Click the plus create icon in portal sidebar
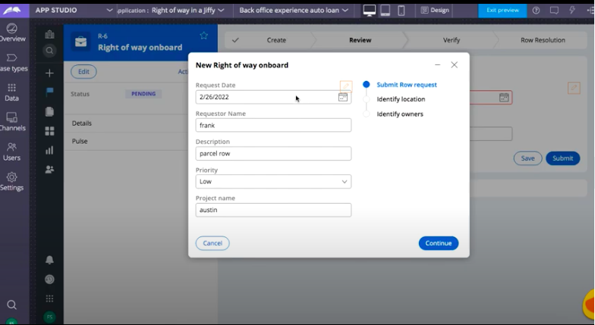 [49, 73]
